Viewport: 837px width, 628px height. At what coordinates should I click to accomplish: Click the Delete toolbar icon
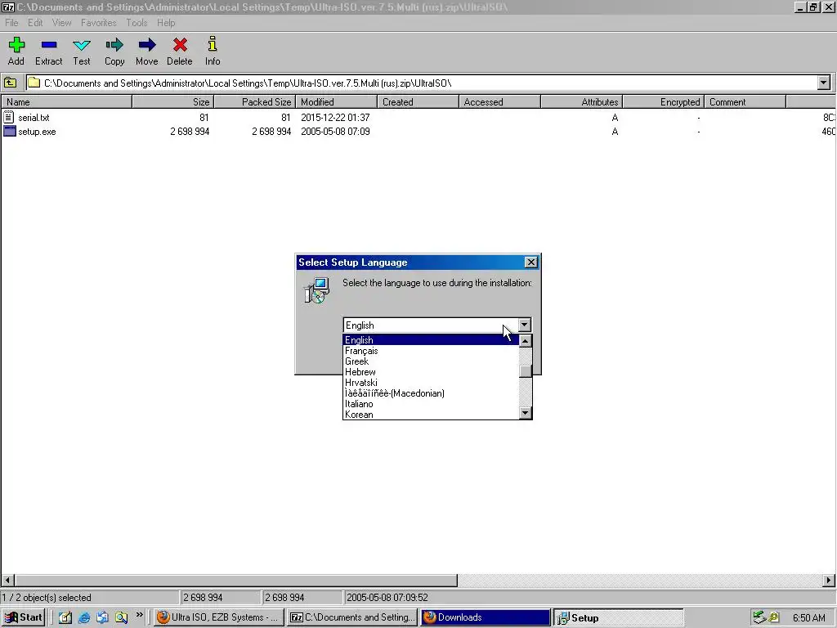[x=180, y=45]
